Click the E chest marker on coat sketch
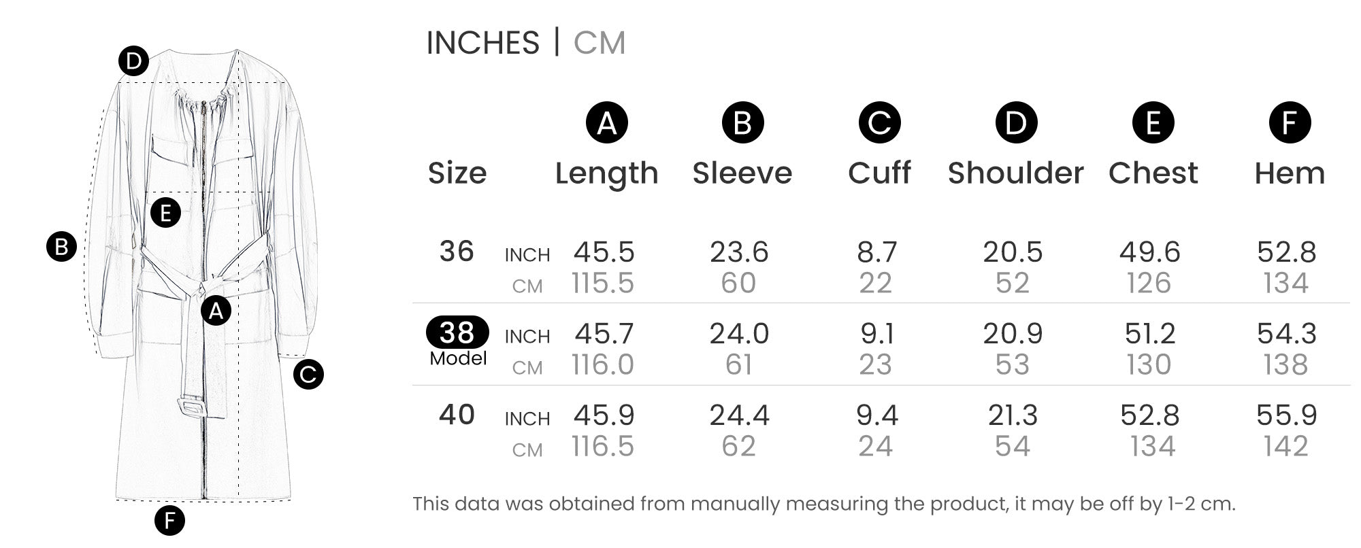 [x=165, y=213]
